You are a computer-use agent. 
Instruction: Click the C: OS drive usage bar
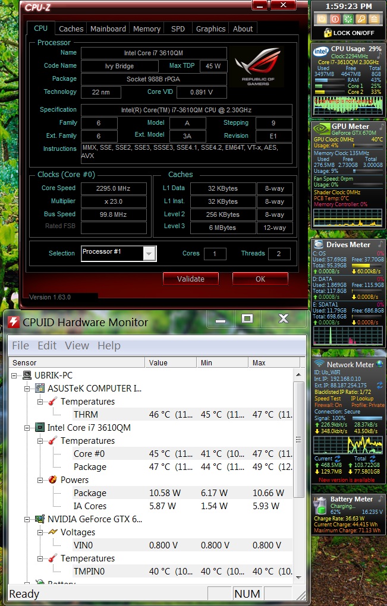[x=367, y=266]
